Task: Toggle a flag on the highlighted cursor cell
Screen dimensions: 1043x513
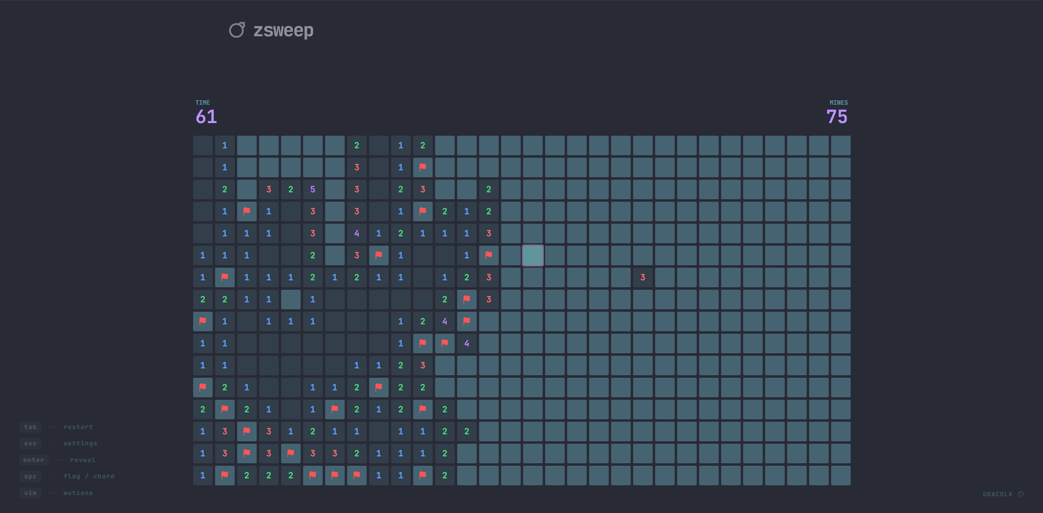Action: 533,255
